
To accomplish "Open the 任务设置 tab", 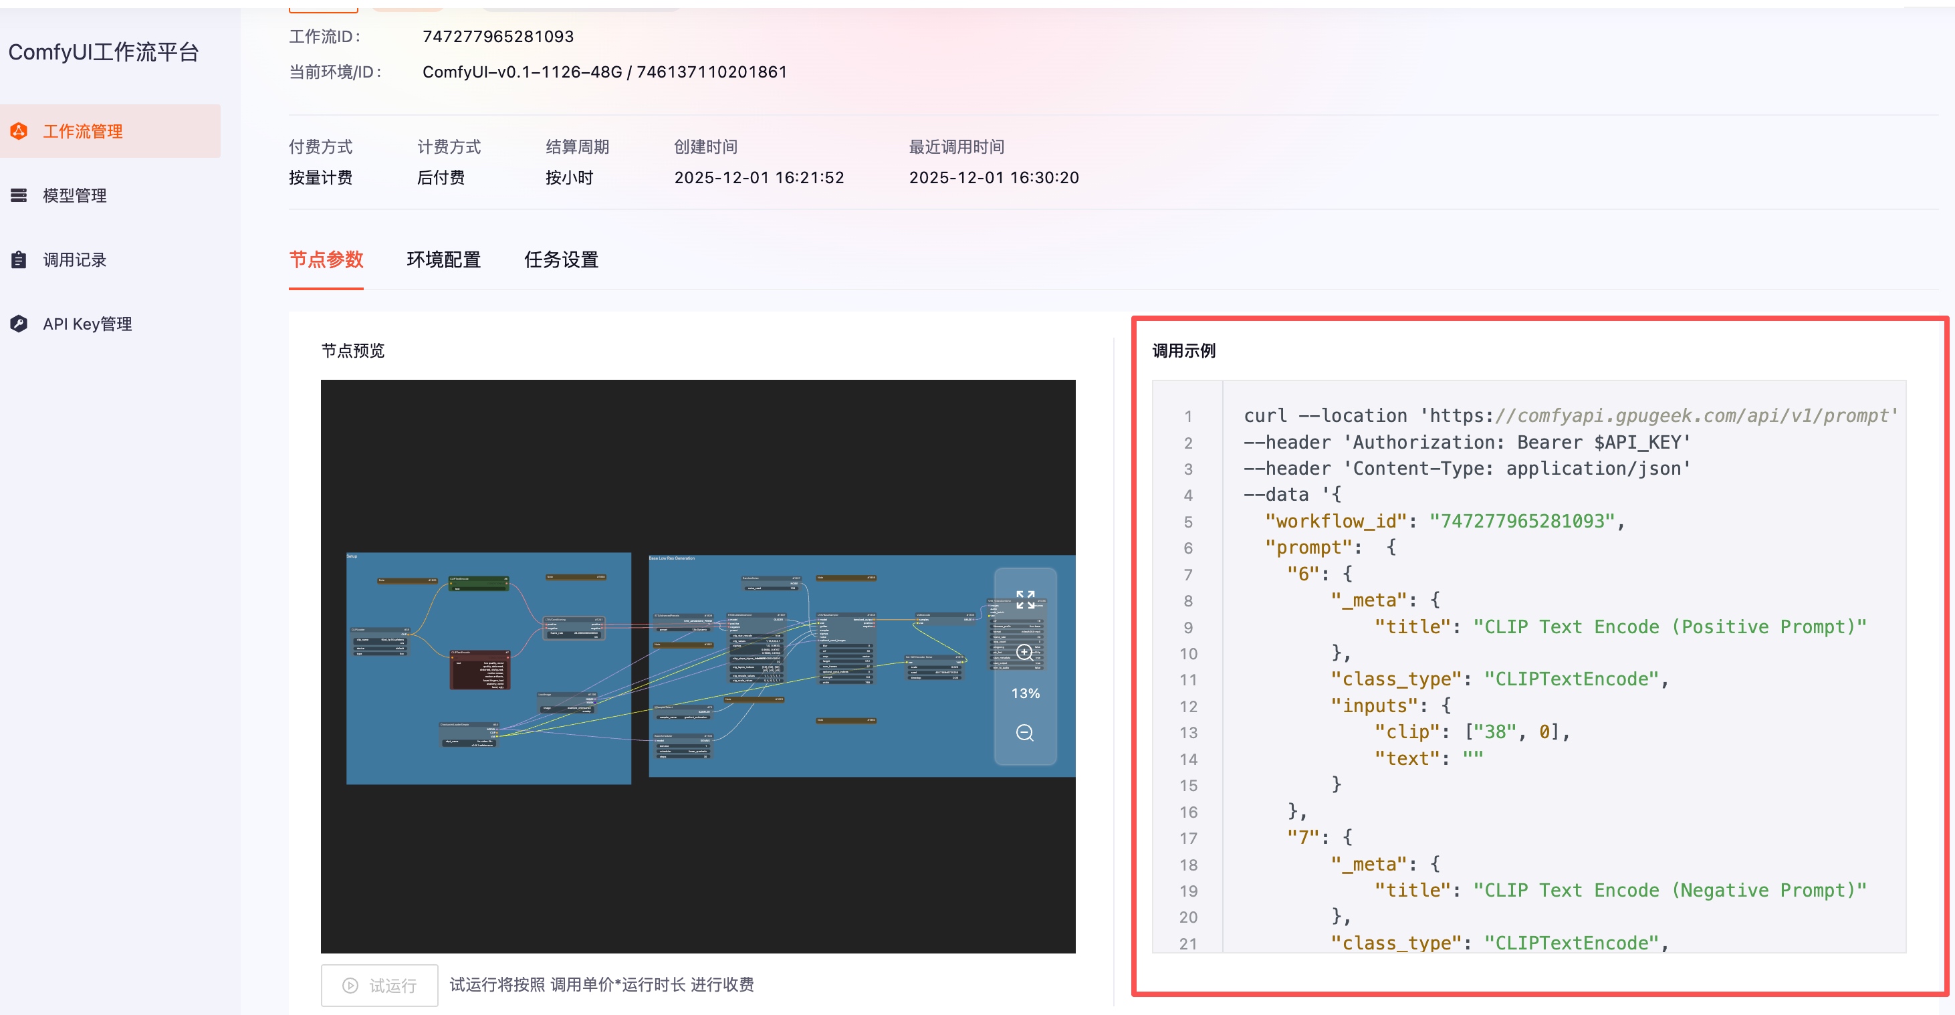I will coord(561,259).
